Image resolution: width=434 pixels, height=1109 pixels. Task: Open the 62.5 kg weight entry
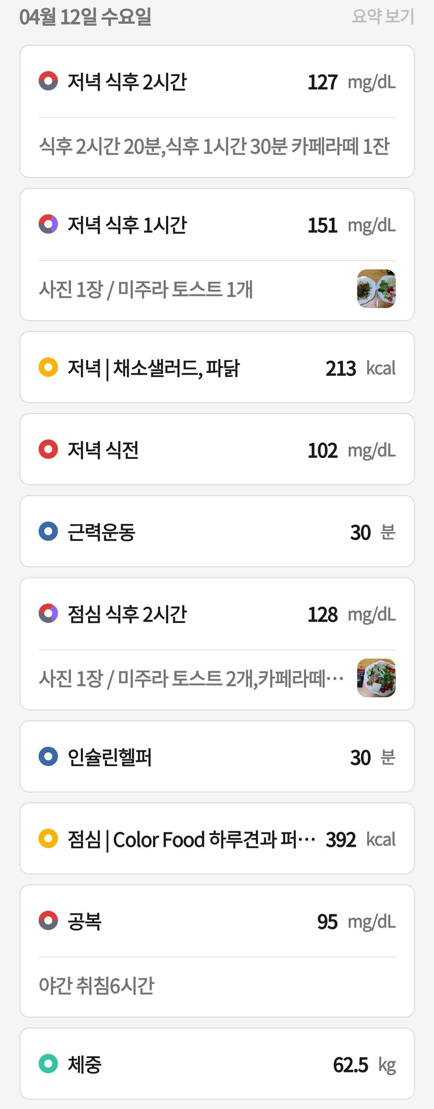(x=217, y=1064)
